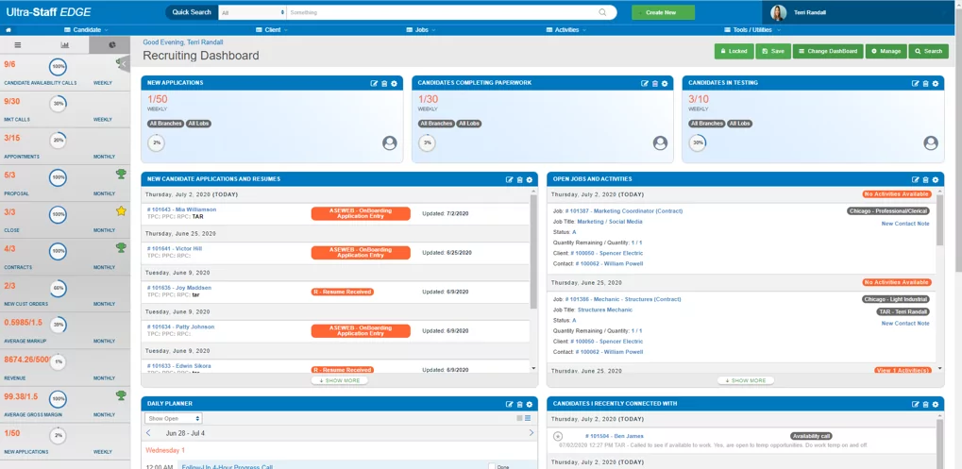The width and height of the screenshot is (962, 469).
Task: Check Done for Follow-Up 4-Hour Progress Call
Action: pyautogui.click(x=492, y=466)
